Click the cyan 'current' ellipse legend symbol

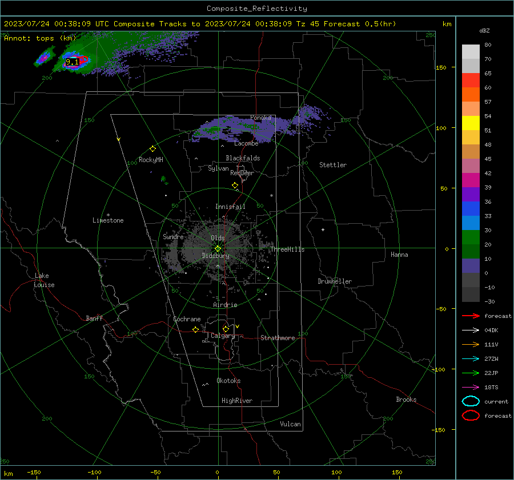[471, 401]
